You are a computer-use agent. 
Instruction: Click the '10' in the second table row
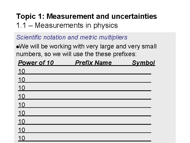tap(22, 80)
